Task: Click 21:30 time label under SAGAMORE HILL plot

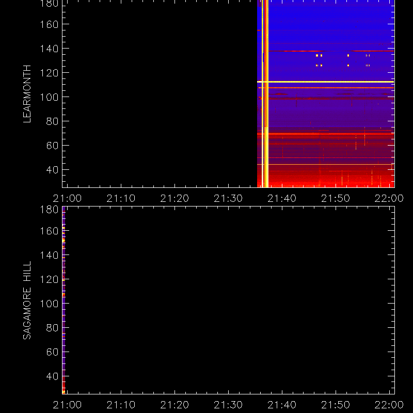Action: 228,405
